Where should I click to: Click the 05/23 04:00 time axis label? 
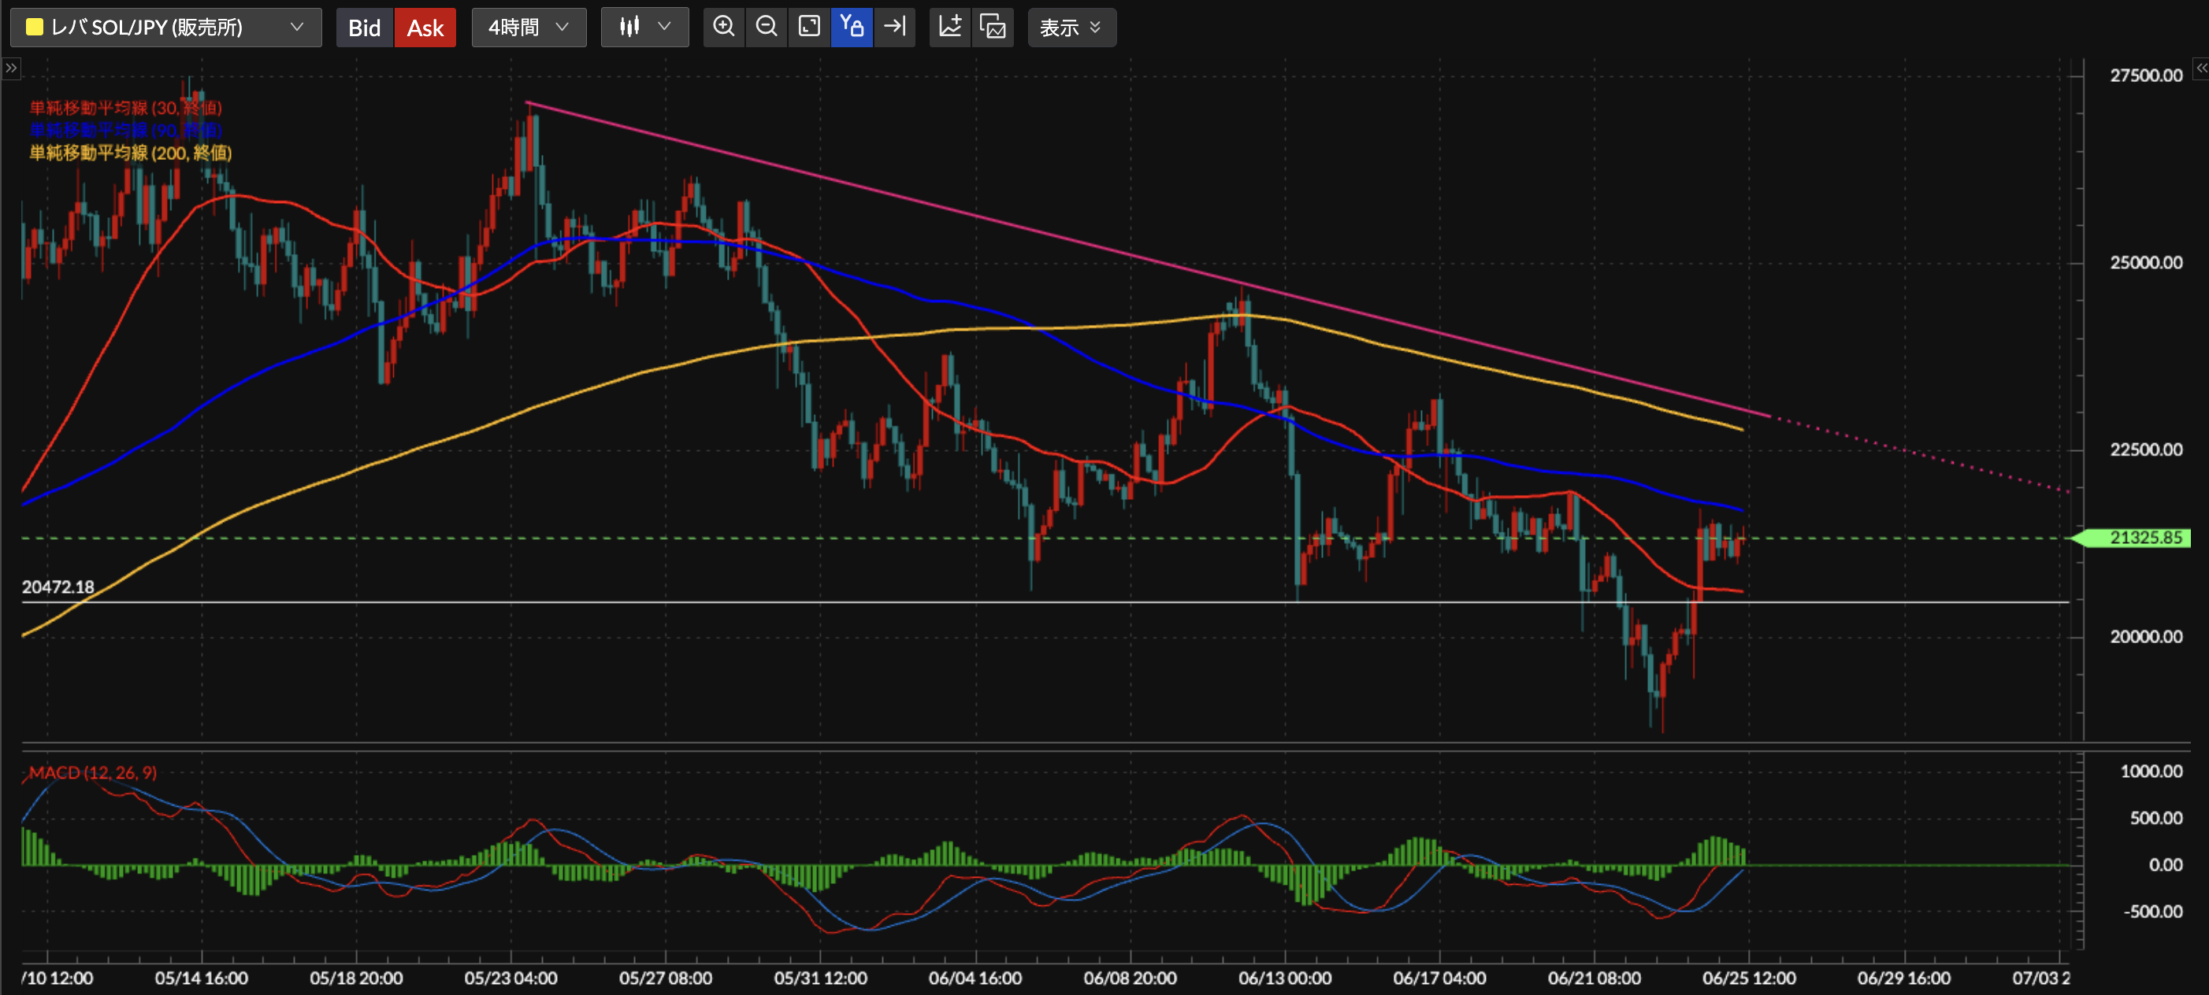[511, 978]
